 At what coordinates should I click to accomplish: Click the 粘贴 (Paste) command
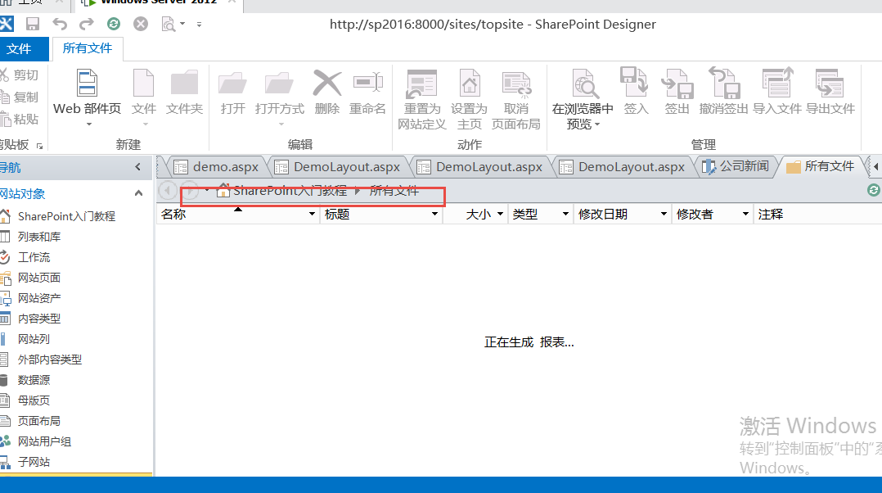pyautogui.click(x=20, y=119)
